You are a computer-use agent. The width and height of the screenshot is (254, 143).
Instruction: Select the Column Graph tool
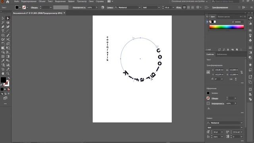(8, 65)
